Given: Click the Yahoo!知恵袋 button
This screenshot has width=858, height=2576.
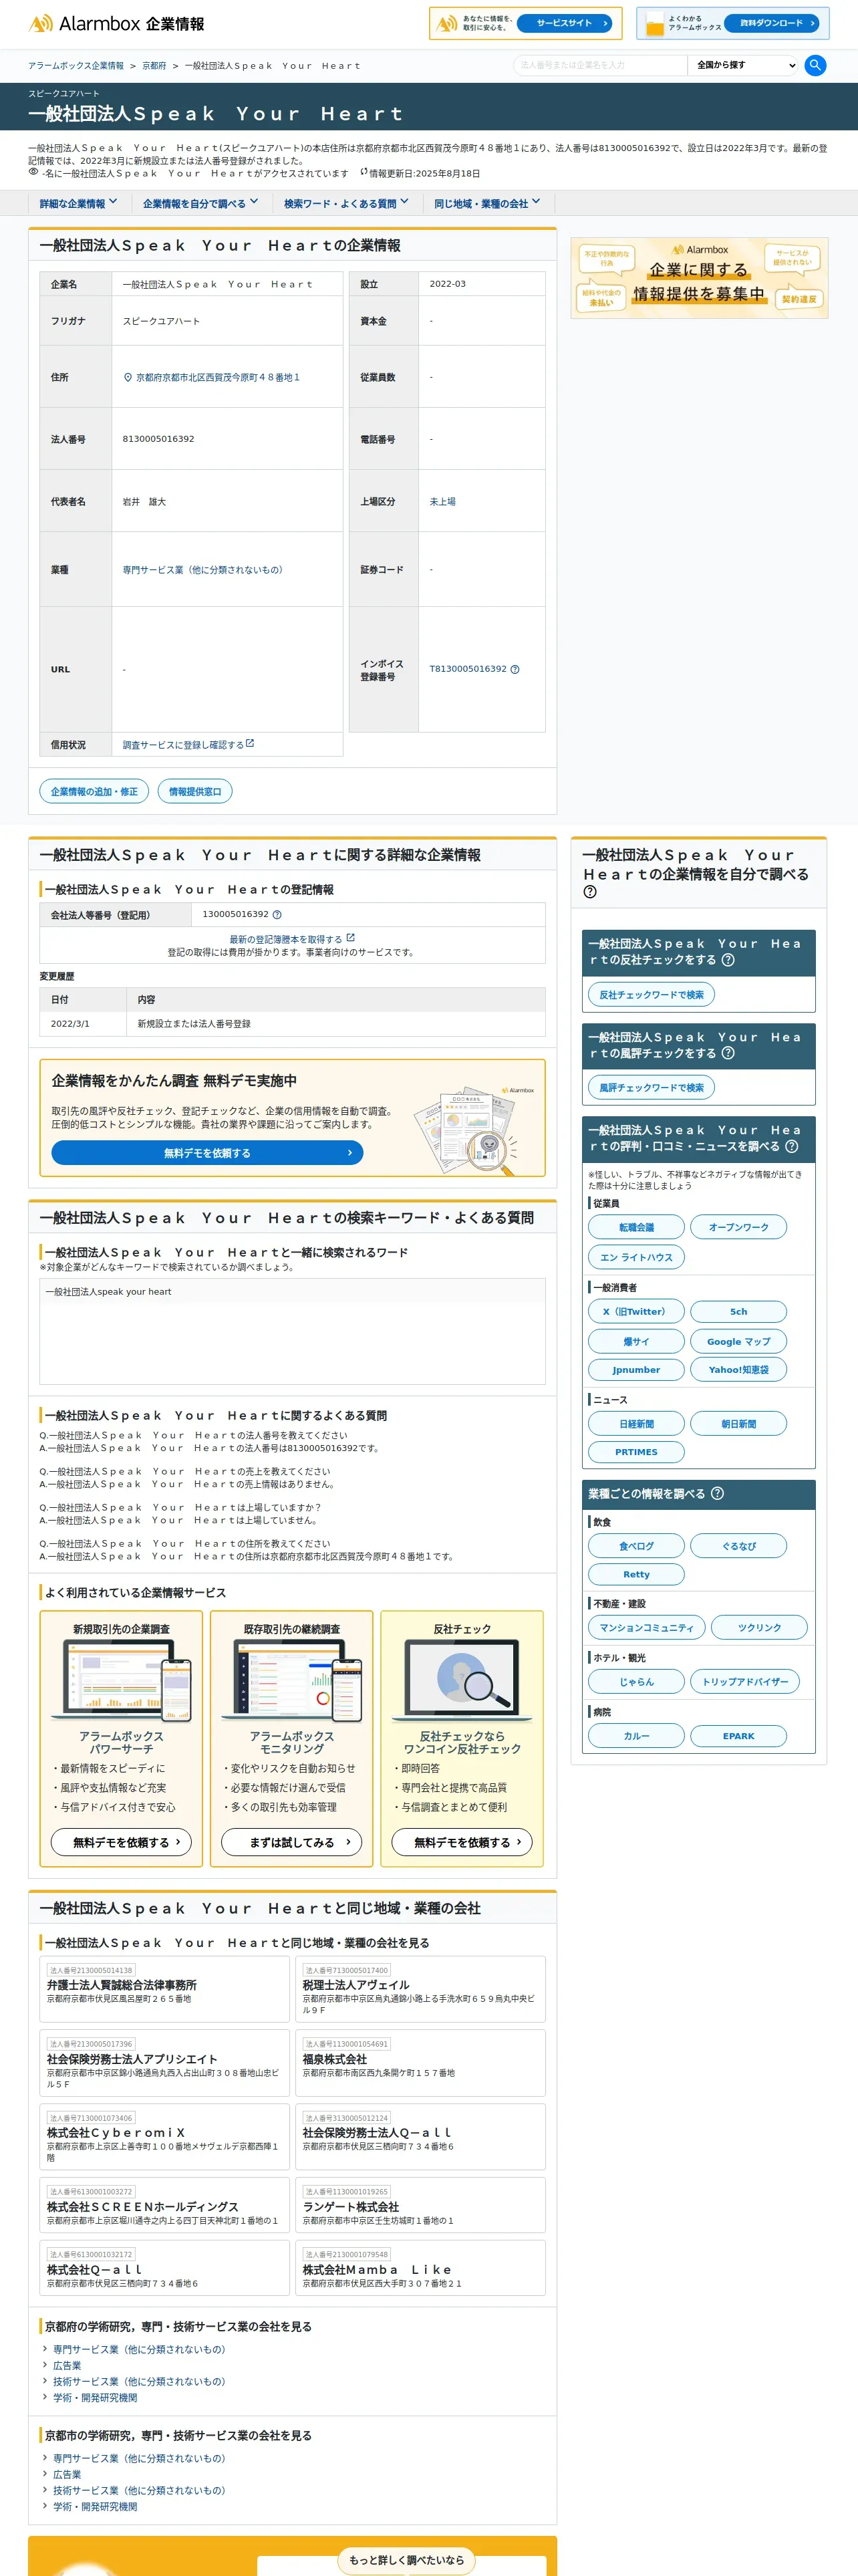Looking at the screenshot, I should click(x=738, y=1370).
